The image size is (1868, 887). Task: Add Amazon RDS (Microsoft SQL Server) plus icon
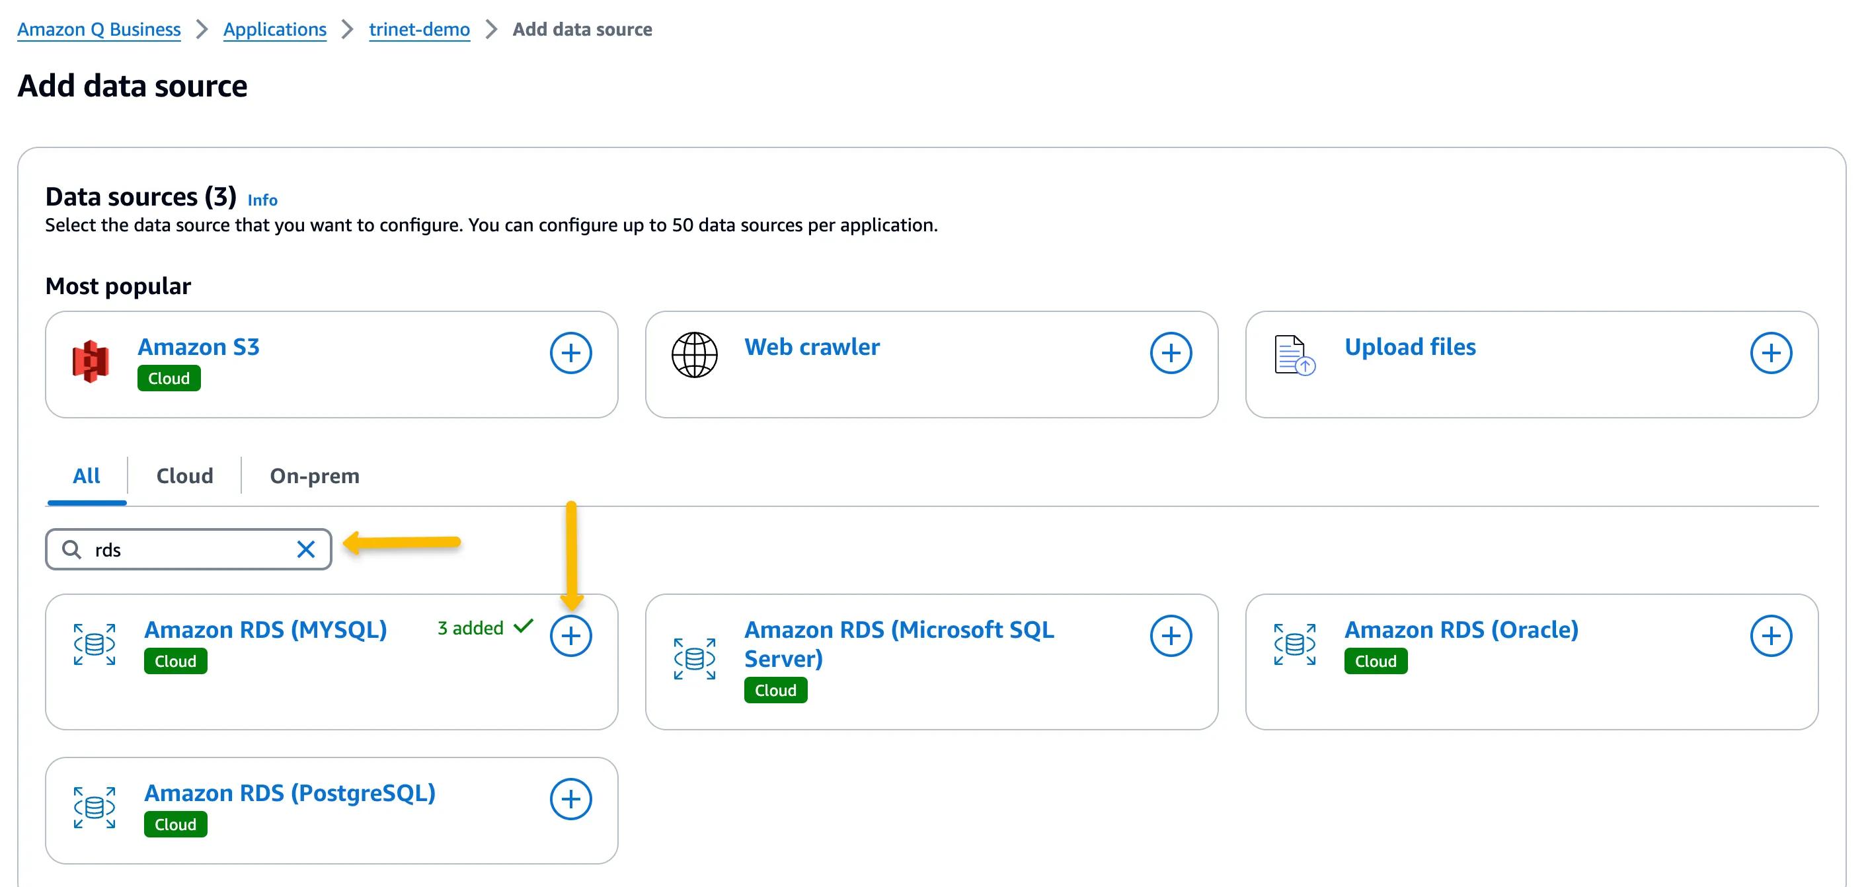(x=1171, y=636)
